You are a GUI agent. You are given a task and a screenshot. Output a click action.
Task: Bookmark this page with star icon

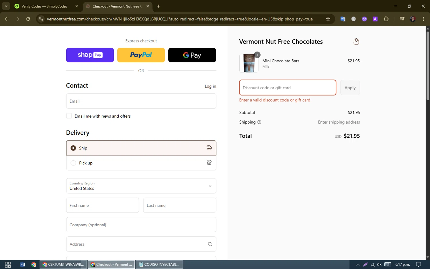pos(328,19)
